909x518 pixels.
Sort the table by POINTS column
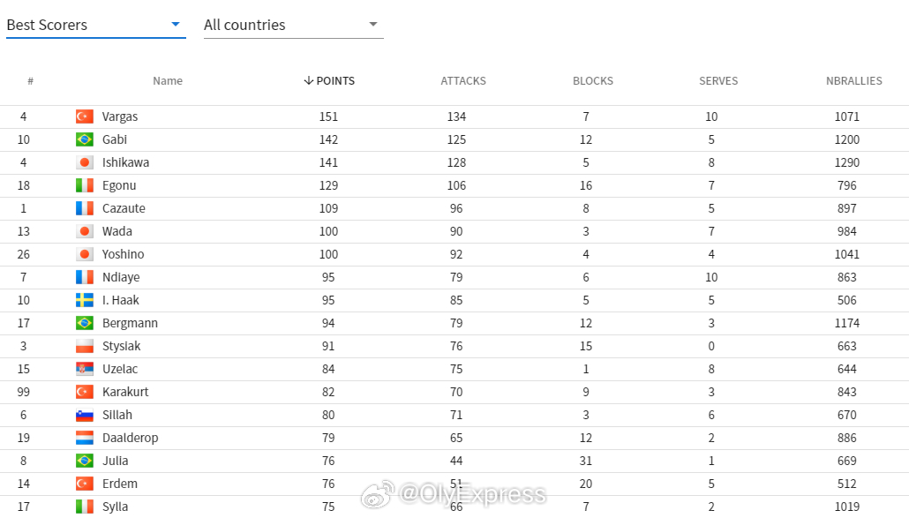pyautogui.click(x=329, y=81)
